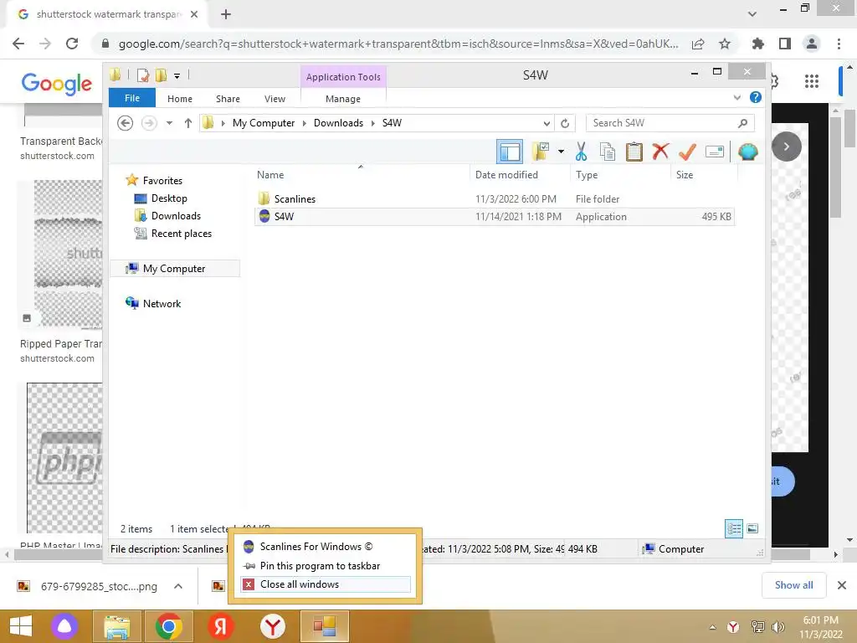This screenshot has width=857, height=643.
Task: Sort by the Size column header
Action: [x=704, y=175]
